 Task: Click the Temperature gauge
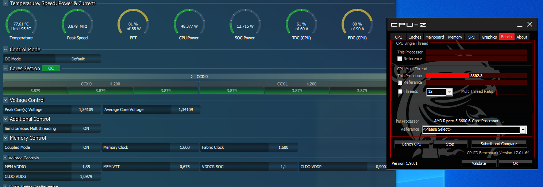click(21, 24)
